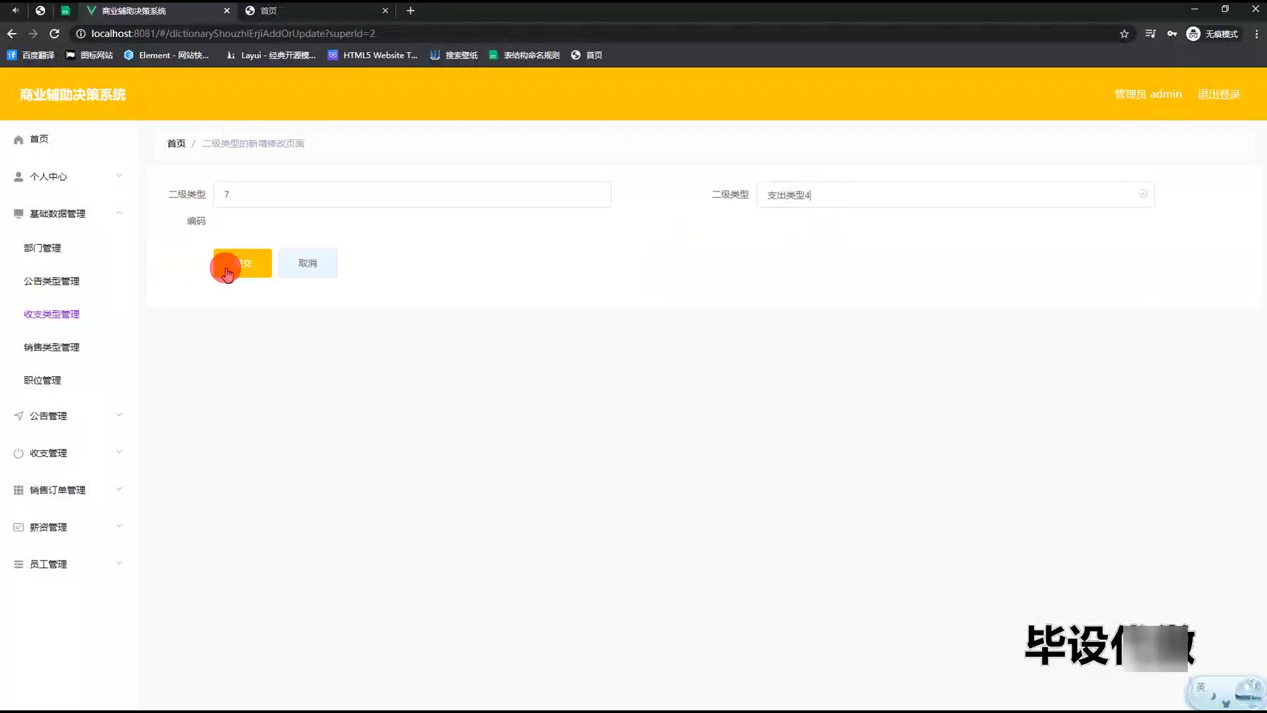Click the 销售订单管理 grid icon
Image resolution: width=1267 pixels, height=713 pixels.
[18, 490]
